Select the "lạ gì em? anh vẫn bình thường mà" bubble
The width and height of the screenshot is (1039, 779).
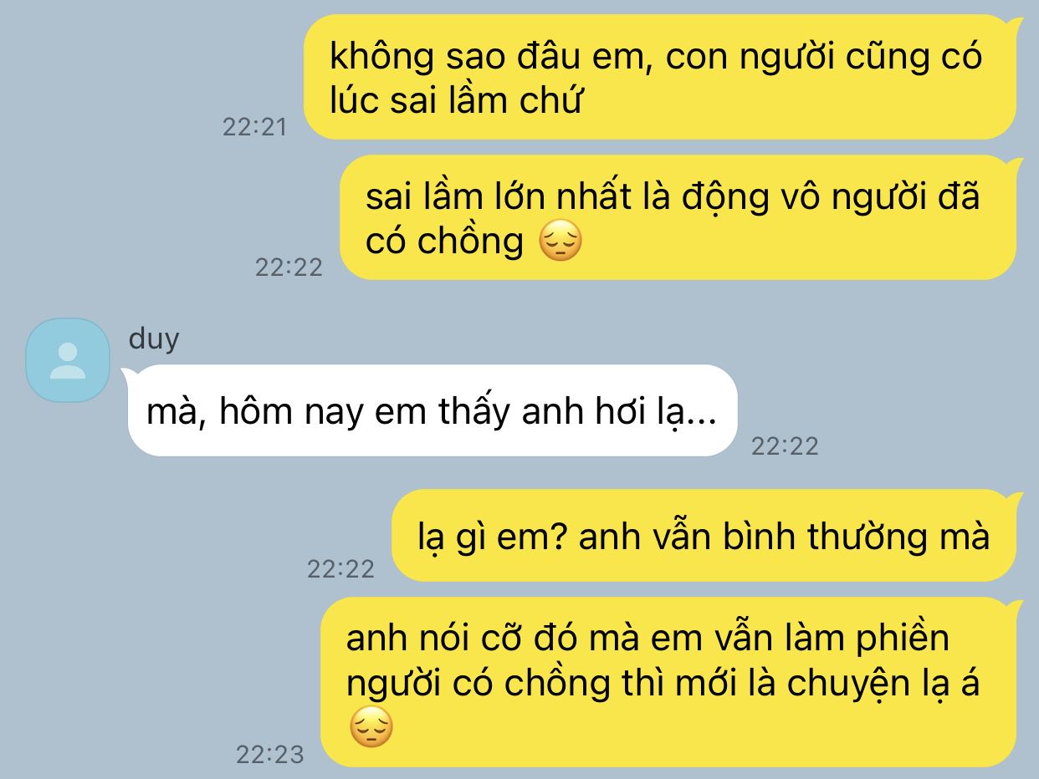coord(707,536)
